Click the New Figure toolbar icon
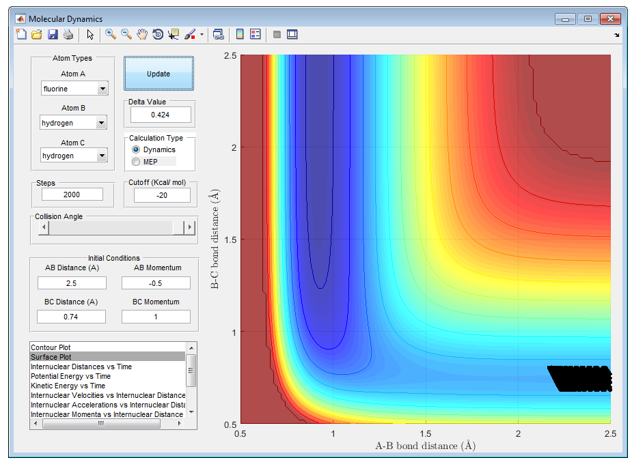The width and height of the screenshot is (632, 460). (x=21, y=34)
